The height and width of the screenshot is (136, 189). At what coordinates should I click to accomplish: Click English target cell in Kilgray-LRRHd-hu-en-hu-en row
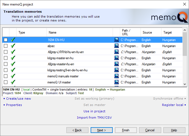[167, 52]
